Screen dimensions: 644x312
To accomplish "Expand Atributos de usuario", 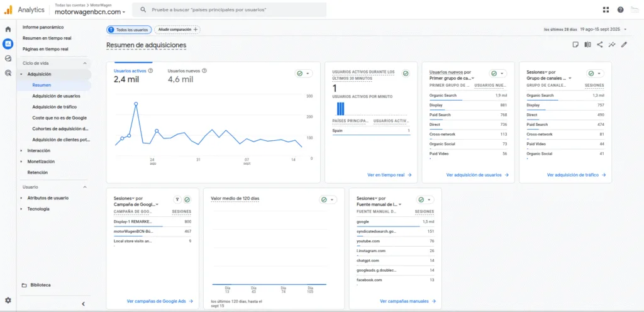I will pos(21,198).
